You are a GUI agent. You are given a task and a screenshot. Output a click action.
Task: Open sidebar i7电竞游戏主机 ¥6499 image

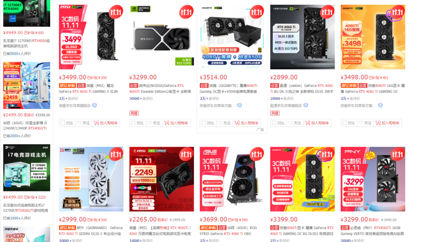pos(27,168)
